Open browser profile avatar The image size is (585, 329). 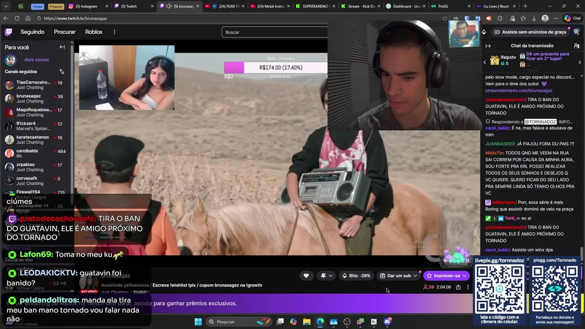(x=545, y=18)
